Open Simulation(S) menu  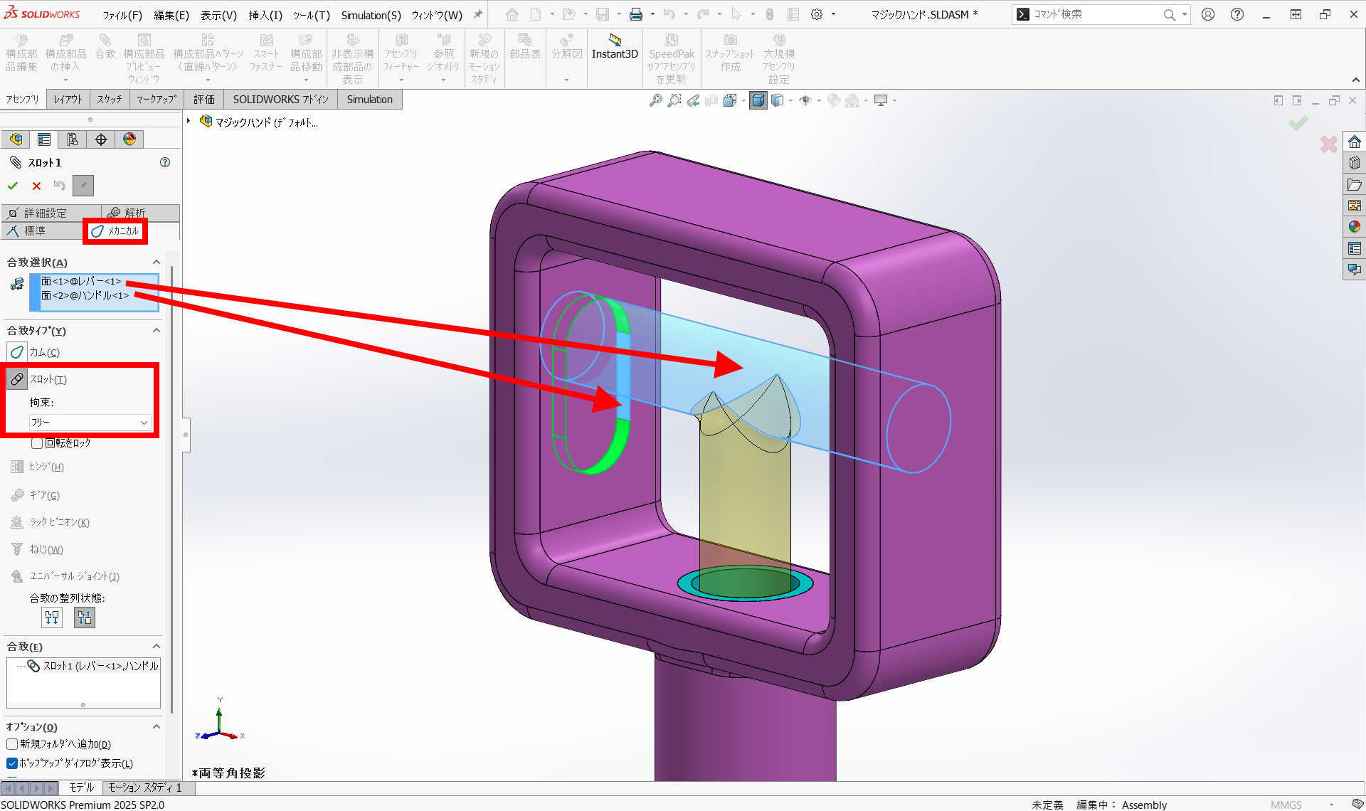371,15
